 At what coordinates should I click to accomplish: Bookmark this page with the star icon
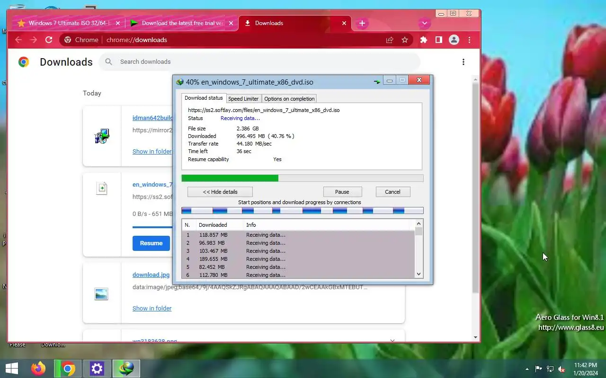coord(405,40)
